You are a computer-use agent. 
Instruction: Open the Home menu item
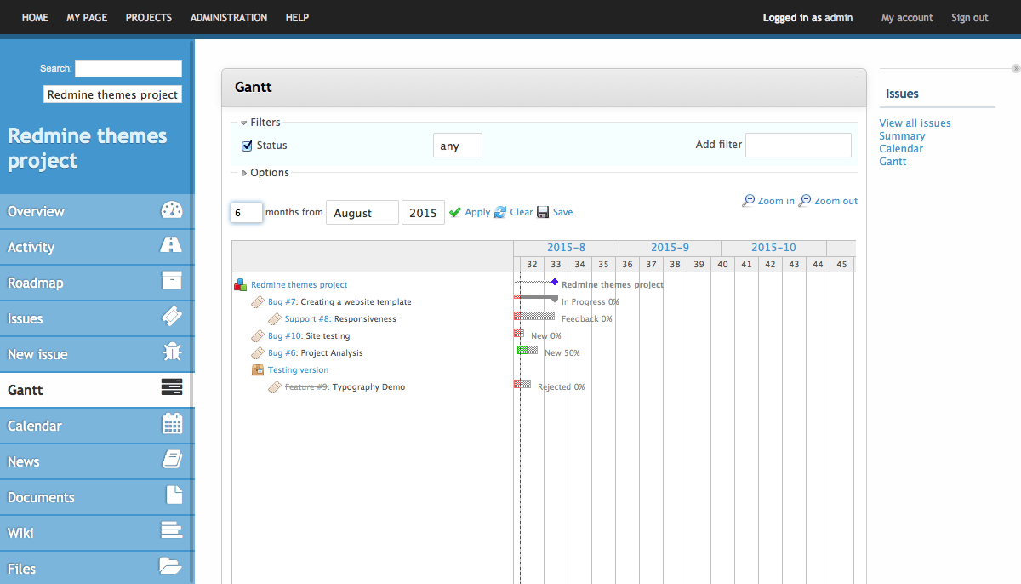[x=35, y=17]
